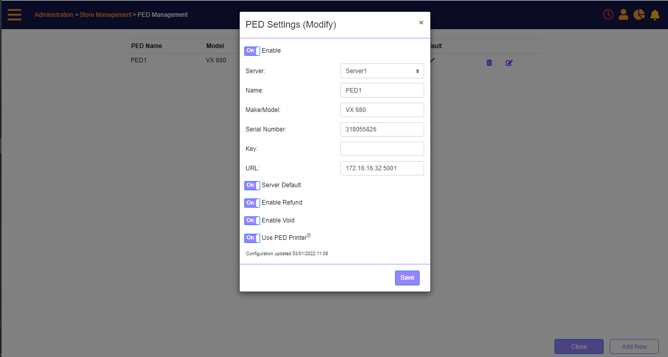The height and width of the screenshot is (357, 668).
Task: Click the green default checkmark for PED1
Action: click(x=432, y=60)
